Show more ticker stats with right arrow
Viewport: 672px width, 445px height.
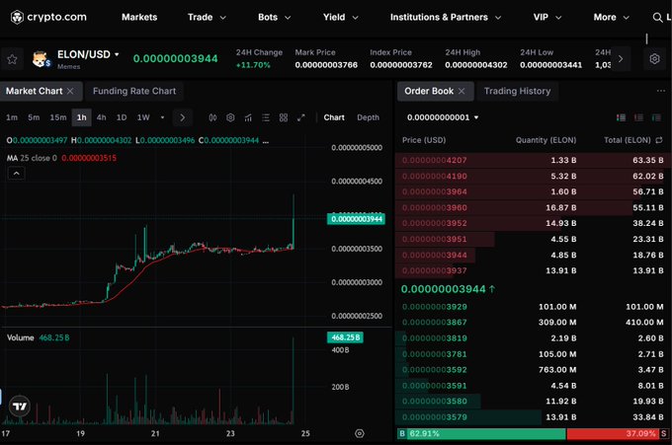621,58
